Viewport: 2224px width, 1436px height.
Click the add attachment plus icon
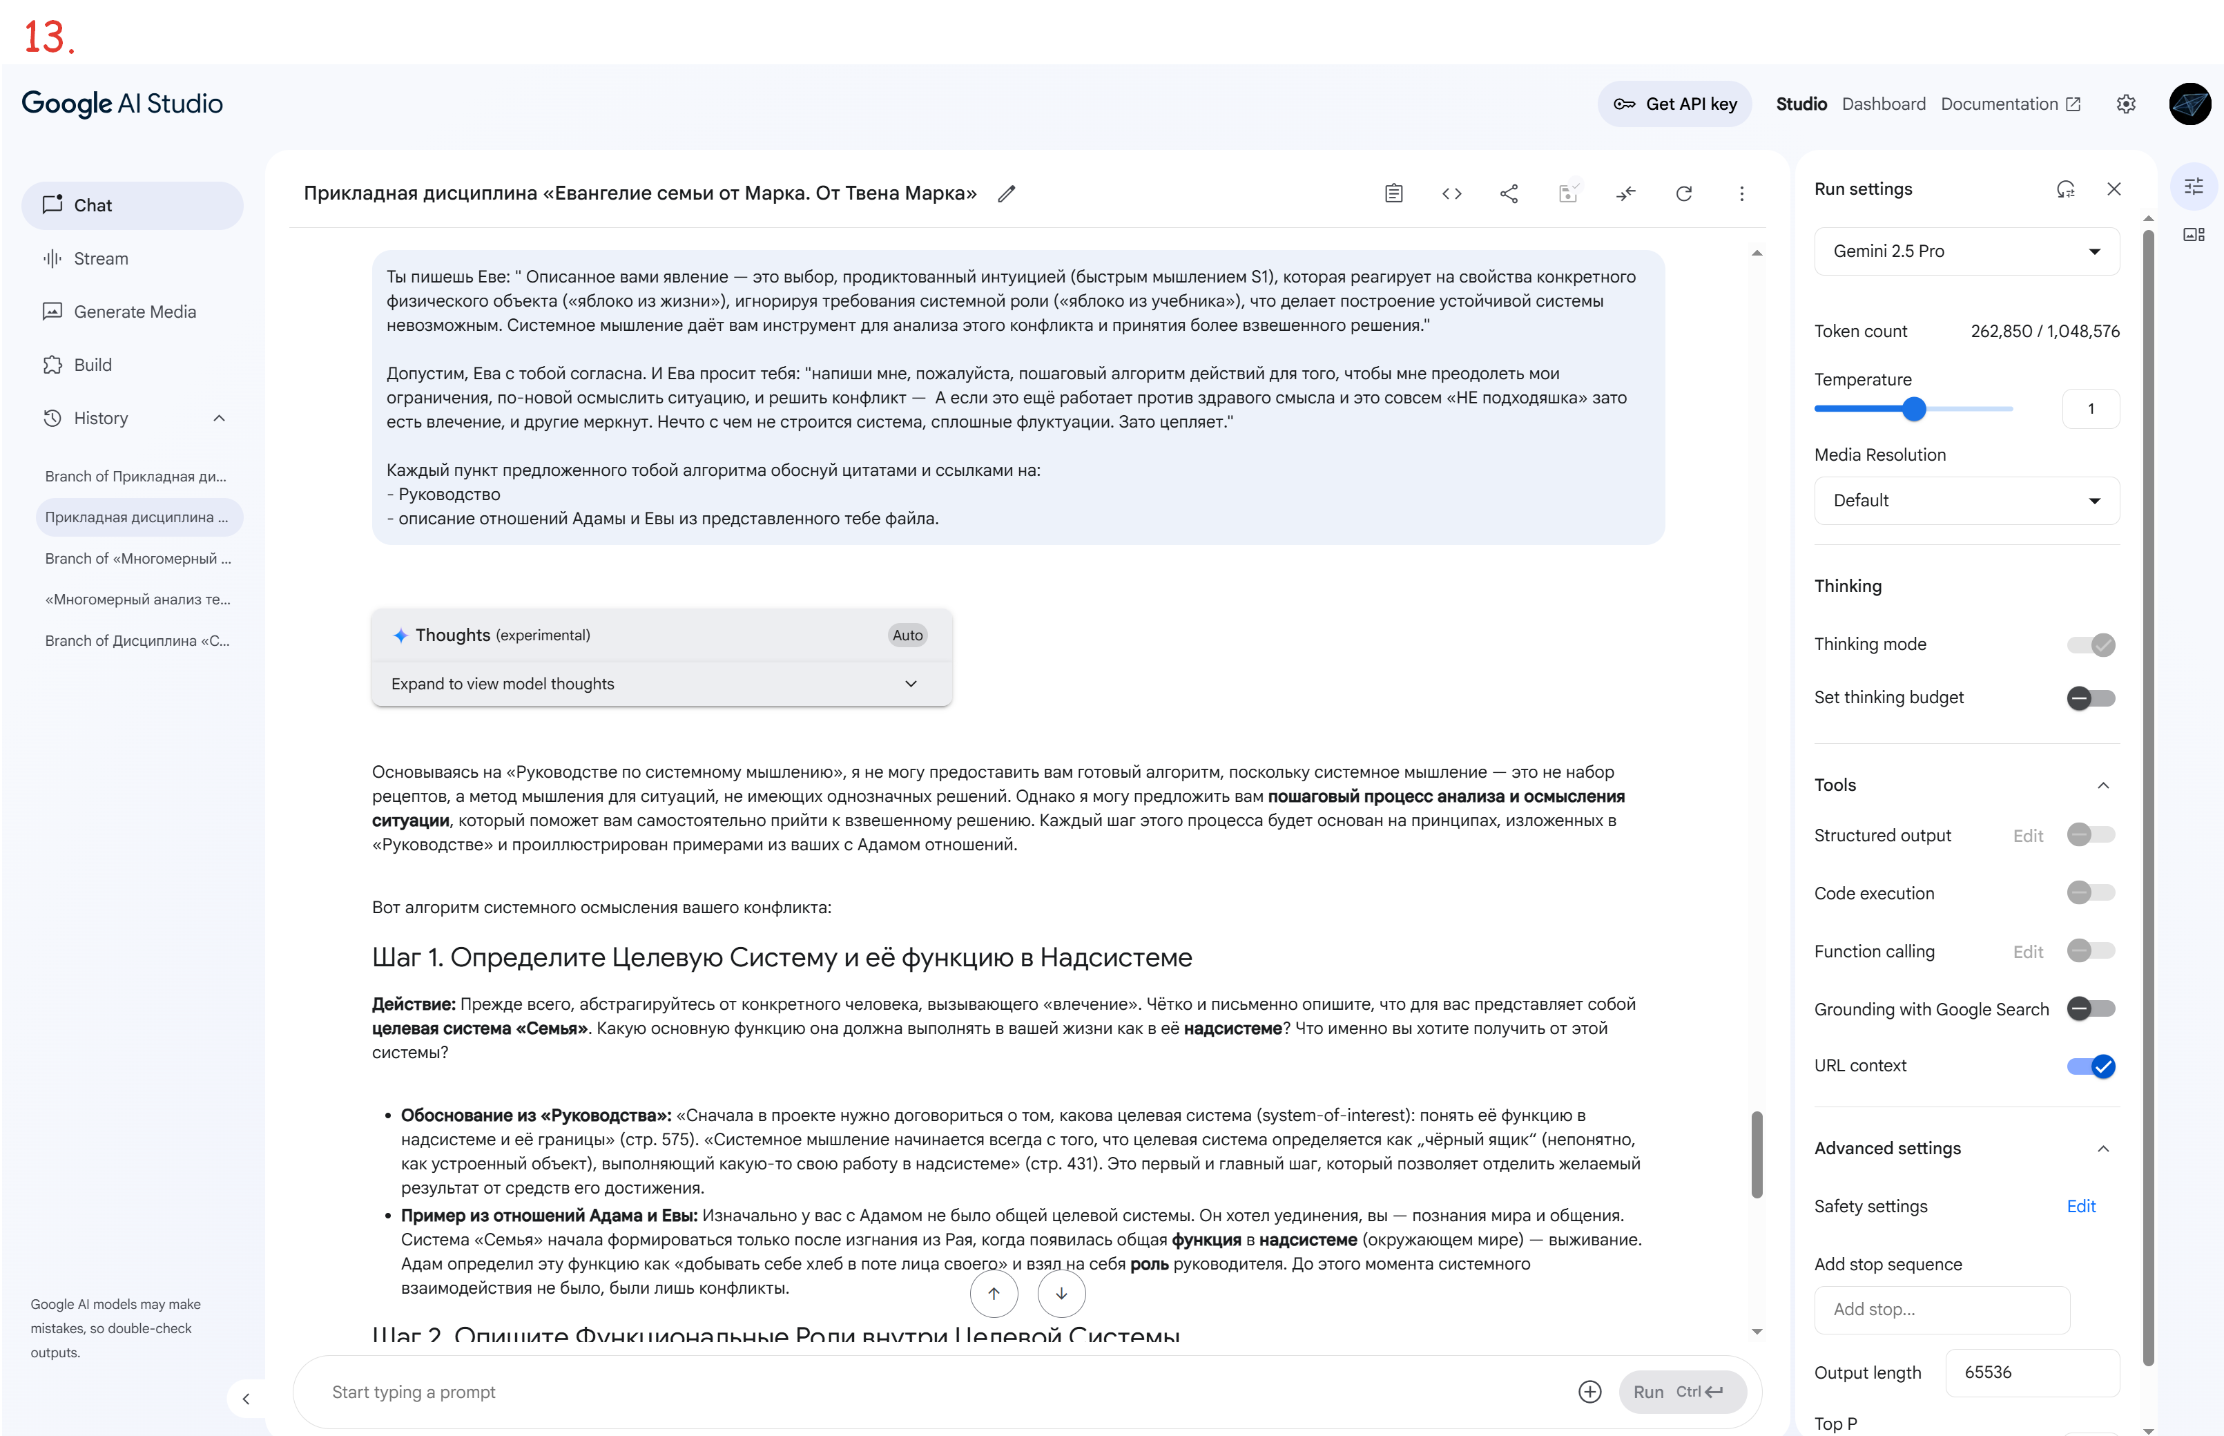pos(1589,1391)
